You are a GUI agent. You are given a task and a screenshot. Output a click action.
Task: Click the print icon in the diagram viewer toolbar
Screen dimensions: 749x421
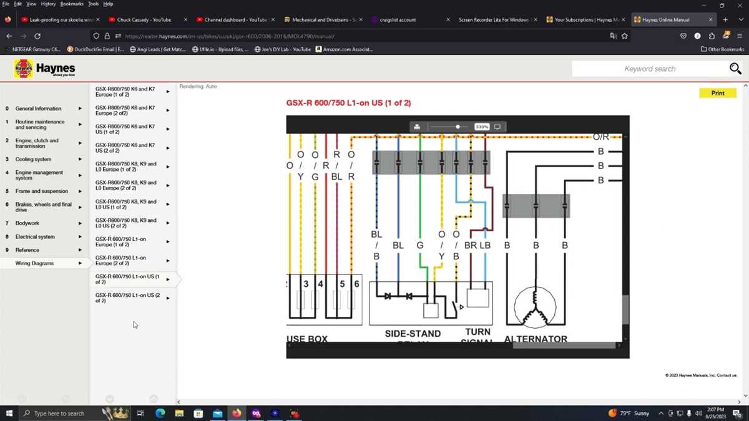tap(417, 127)
